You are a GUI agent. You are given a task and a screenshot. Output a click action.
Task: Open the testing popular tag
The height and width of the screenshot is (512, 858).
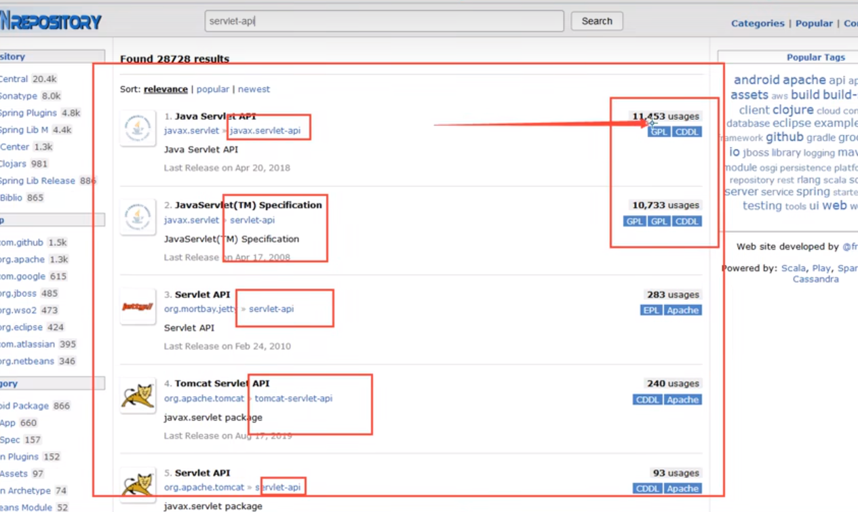[762, 205]
